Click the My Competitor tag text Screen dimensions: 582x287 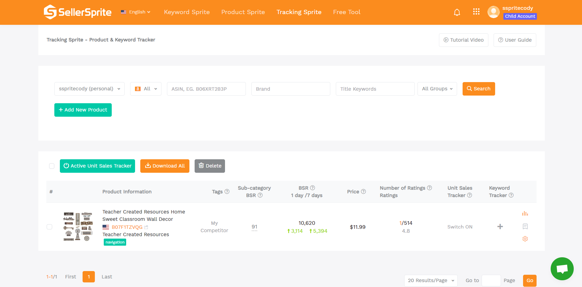[214, 227]
